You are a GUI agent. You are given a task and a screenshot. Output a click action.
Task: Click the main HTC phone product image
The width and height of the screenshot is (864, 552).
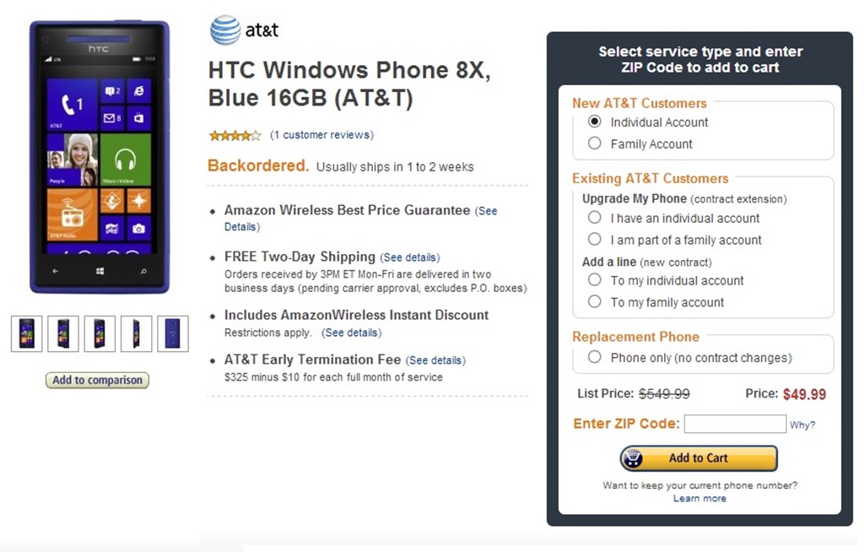100,157
